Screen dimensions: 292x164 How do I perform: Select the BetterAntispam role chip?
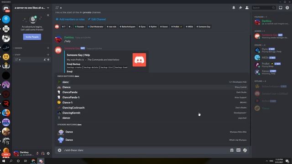coord(128,27)
